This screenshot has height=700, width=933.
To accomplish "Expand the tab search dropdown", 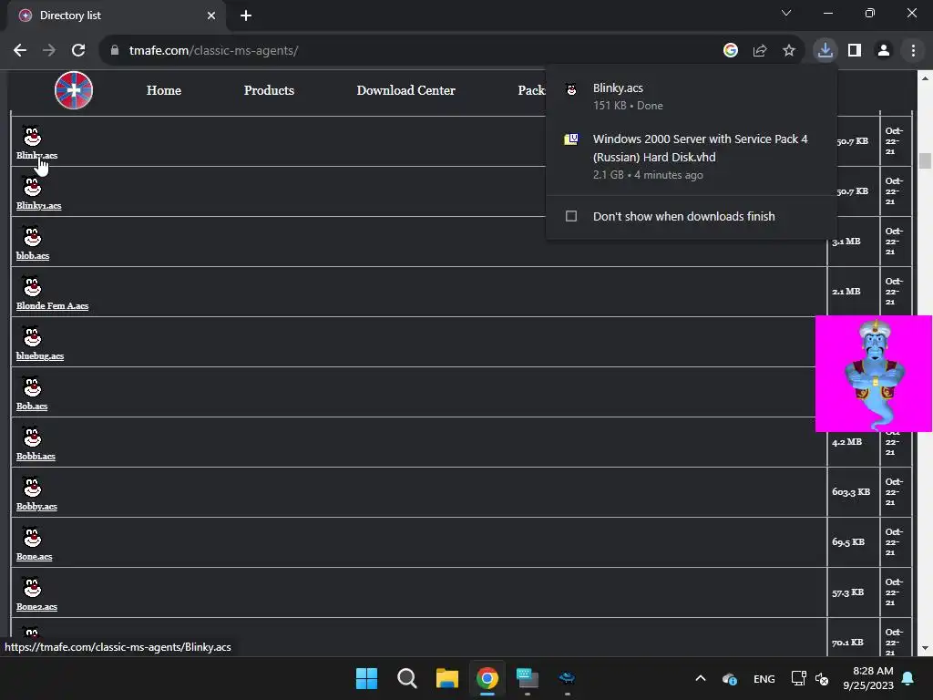I will coord(786,13).
